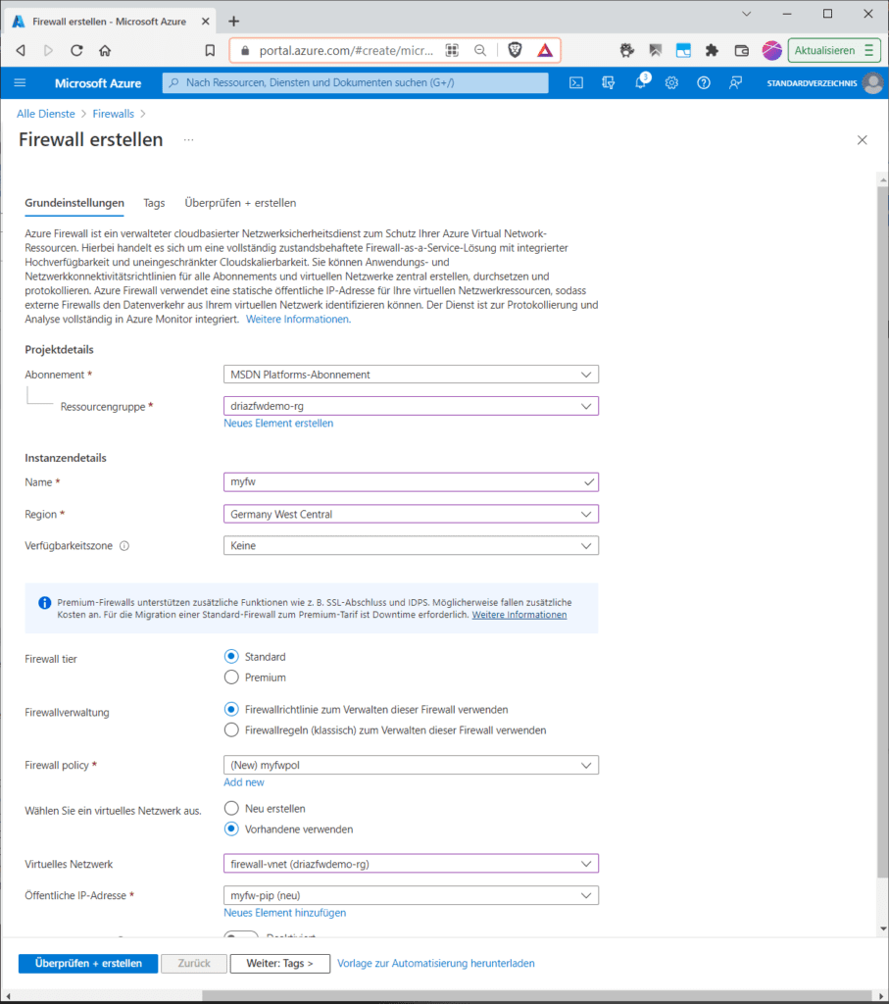
Task: Reload the page with the refresh icon
Action: tap(76, 50)
